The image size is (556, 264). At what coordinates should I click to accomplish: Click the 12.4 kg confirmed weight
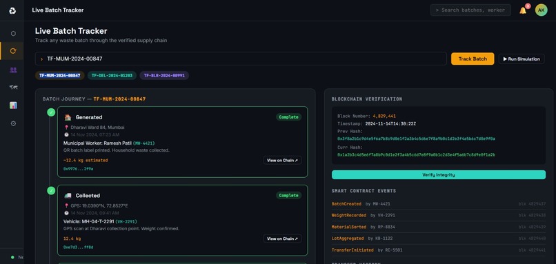(x=72, y=238)
